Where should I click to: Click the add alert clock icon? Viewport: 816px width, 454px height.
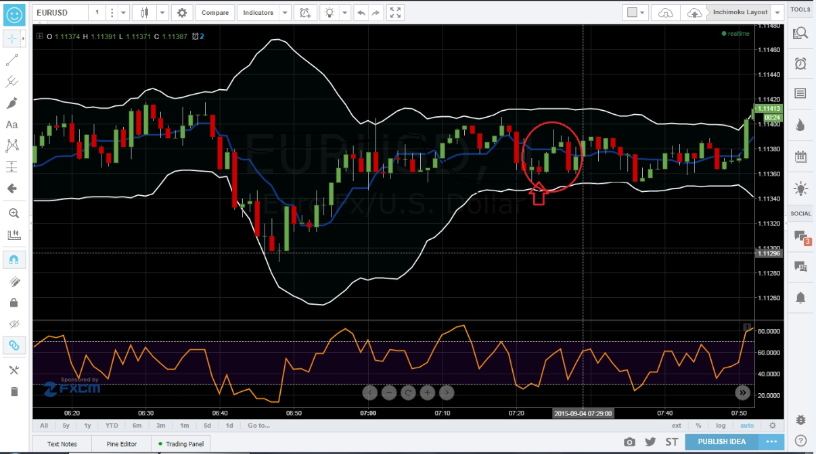(305, 12)
